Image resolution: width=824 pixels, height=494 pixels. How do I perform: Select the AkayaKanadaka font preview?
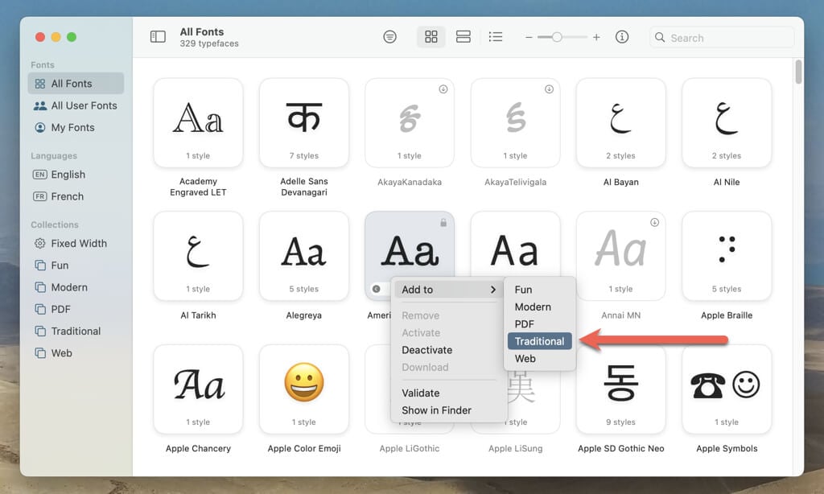[x=410, y=123]
